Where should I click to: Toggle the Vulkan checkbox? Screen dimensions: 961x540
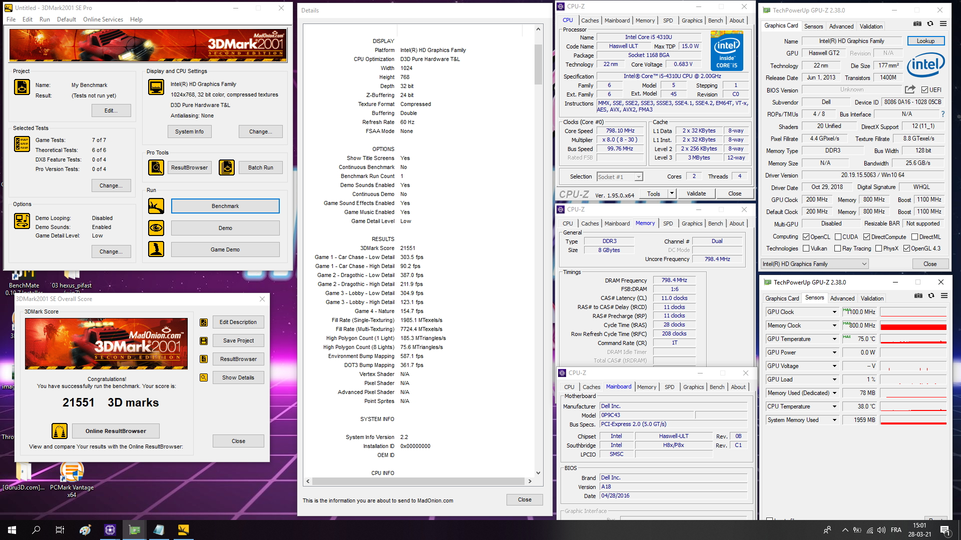click(806, 248)
